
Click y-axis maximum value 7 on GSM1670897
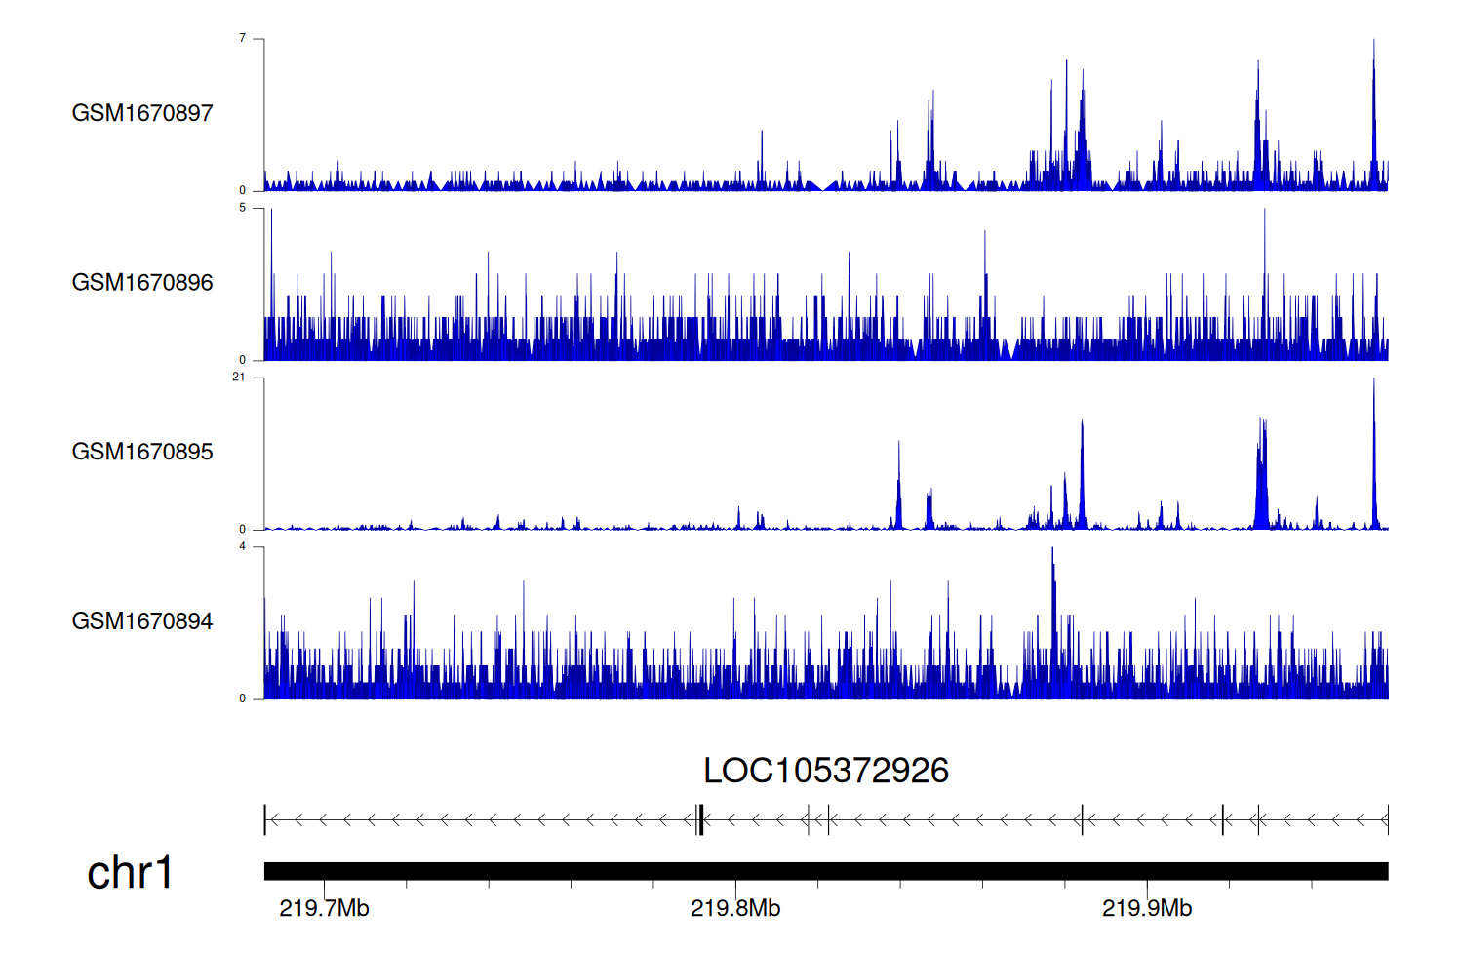pyautogui.click(x=243, y=38)
